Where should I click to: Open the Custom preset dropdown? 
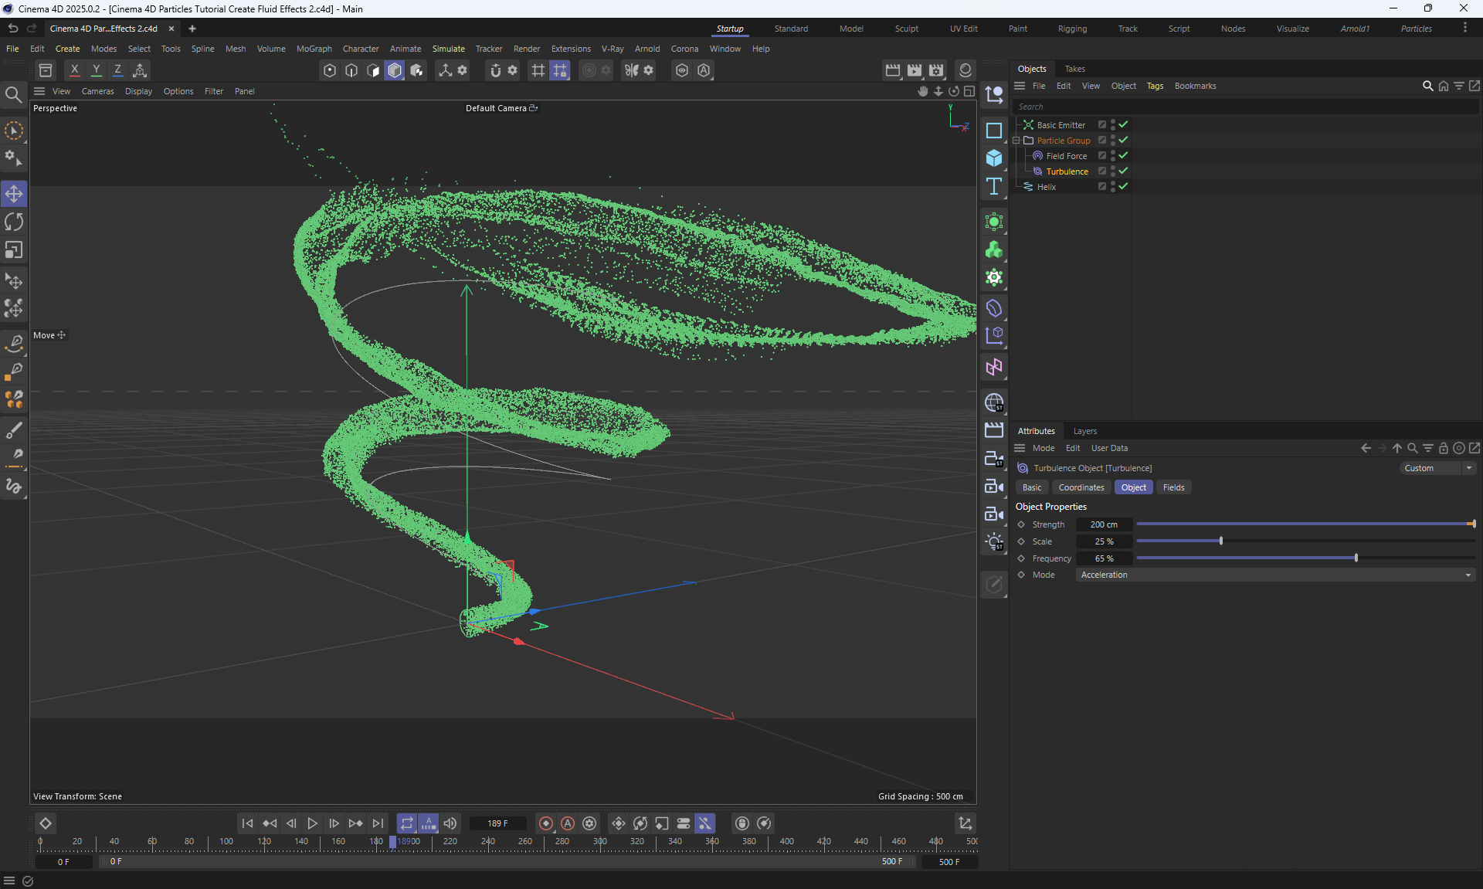tap(1437, 468)
